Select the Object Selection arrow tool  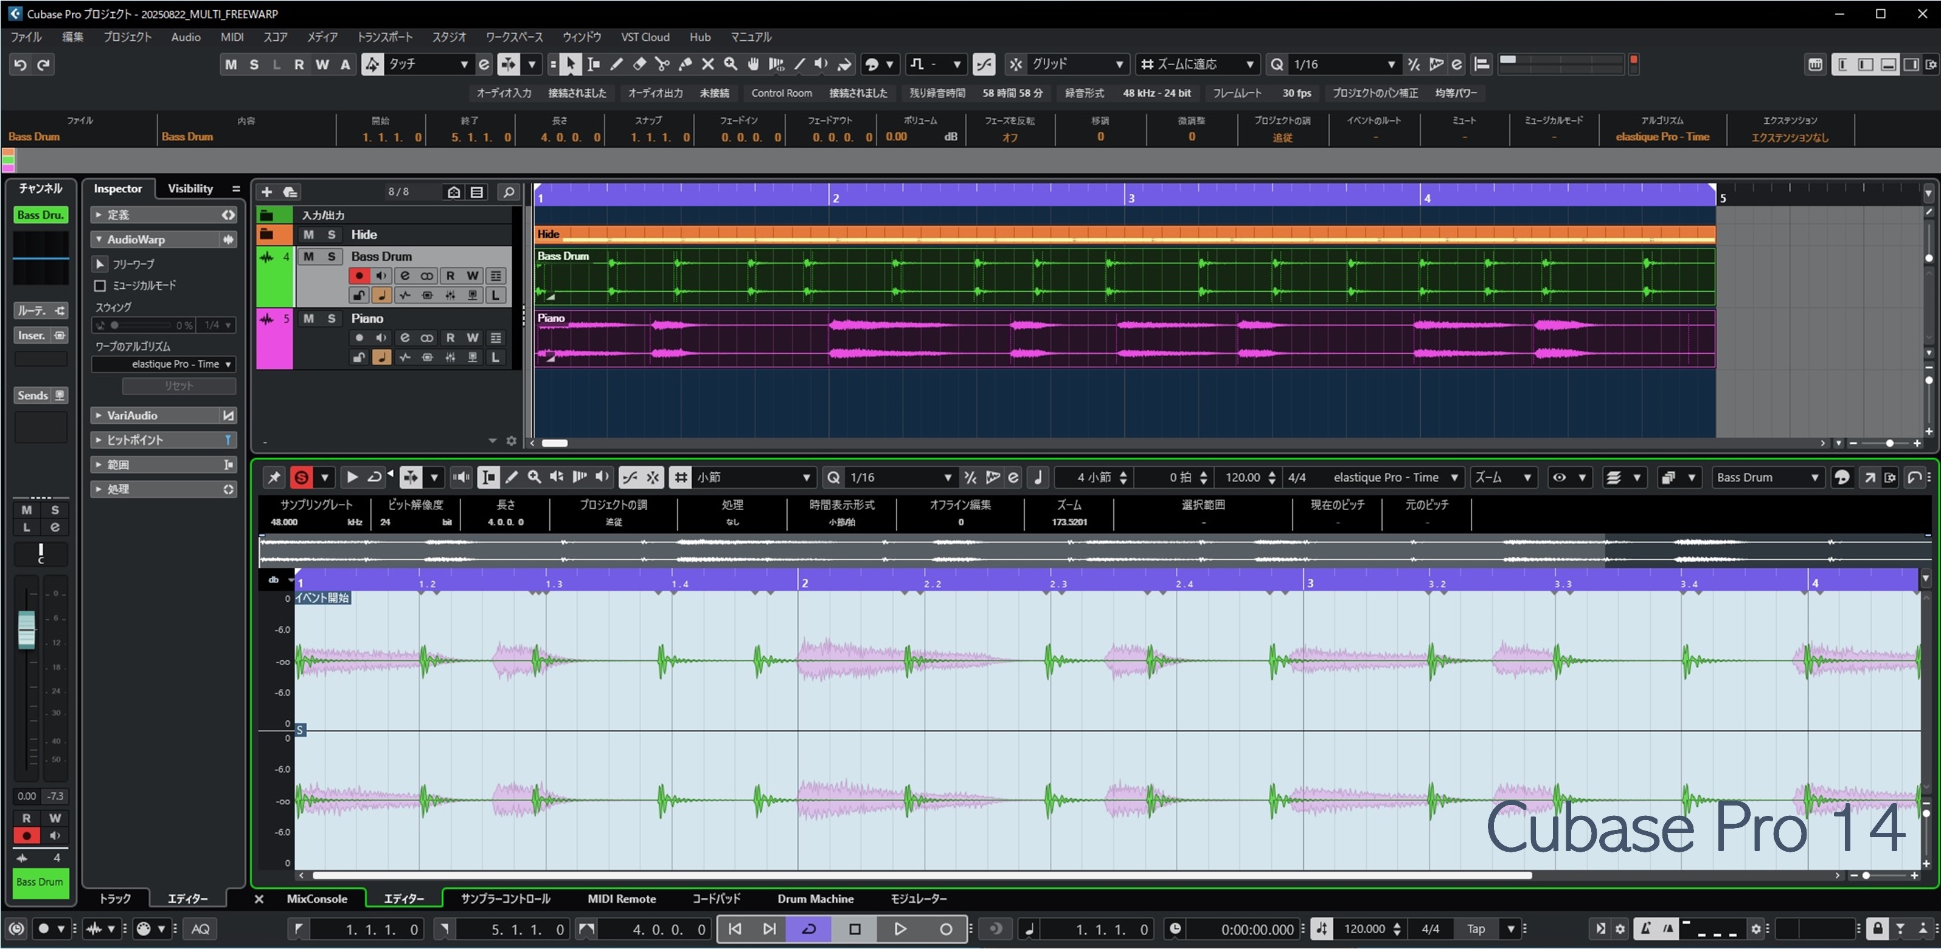[x=571, y=65]
